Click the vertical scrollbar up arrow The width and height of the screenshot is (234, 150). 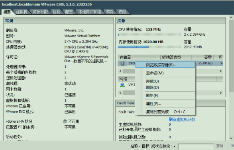(231, 17)
